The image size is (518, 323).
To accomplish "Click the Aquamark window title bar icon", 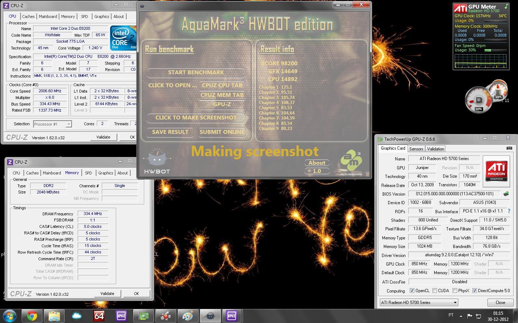I will click(142, 6).
